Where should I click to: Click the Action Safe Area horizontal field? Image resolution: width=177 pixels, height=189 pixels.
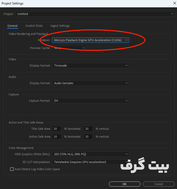(57, 137)
